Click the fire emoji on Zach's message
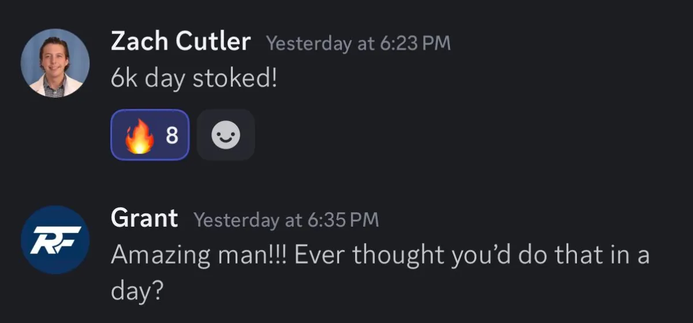The image size is (693, 323). pyautogui.click(x=139, y=136)
